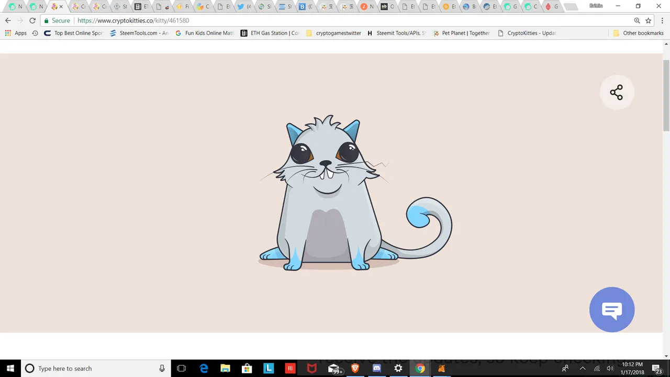670x377 pixels.
Task: Open the People icon in system tray
Action: coord(565,368)
